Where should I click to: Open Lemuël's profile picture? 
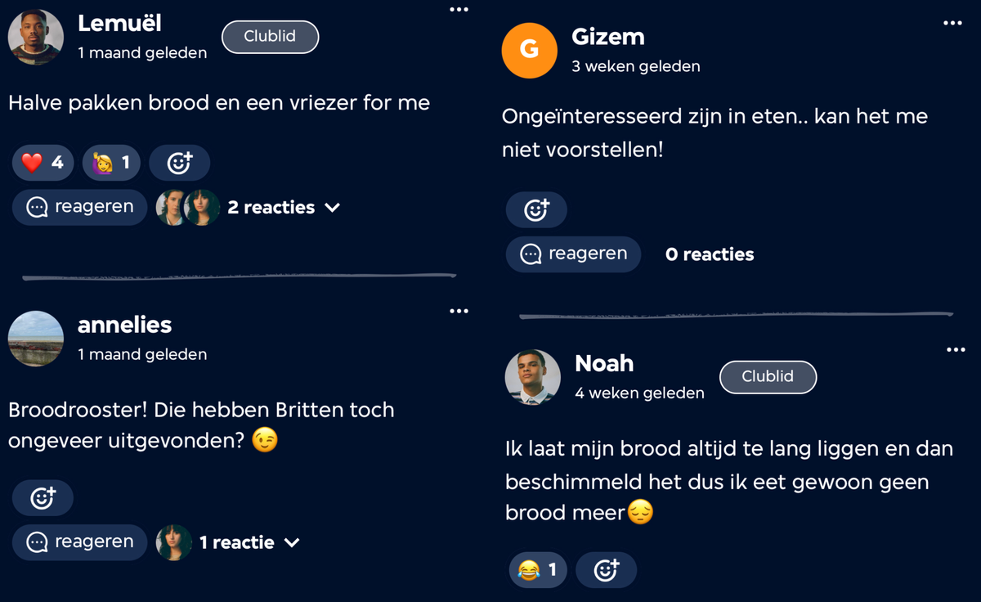(36, 37)
